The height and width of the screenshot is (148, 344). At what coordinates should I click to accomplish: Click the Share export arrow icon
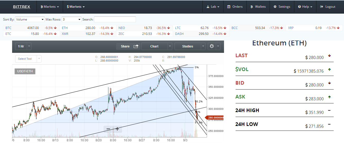coord(136,46)
